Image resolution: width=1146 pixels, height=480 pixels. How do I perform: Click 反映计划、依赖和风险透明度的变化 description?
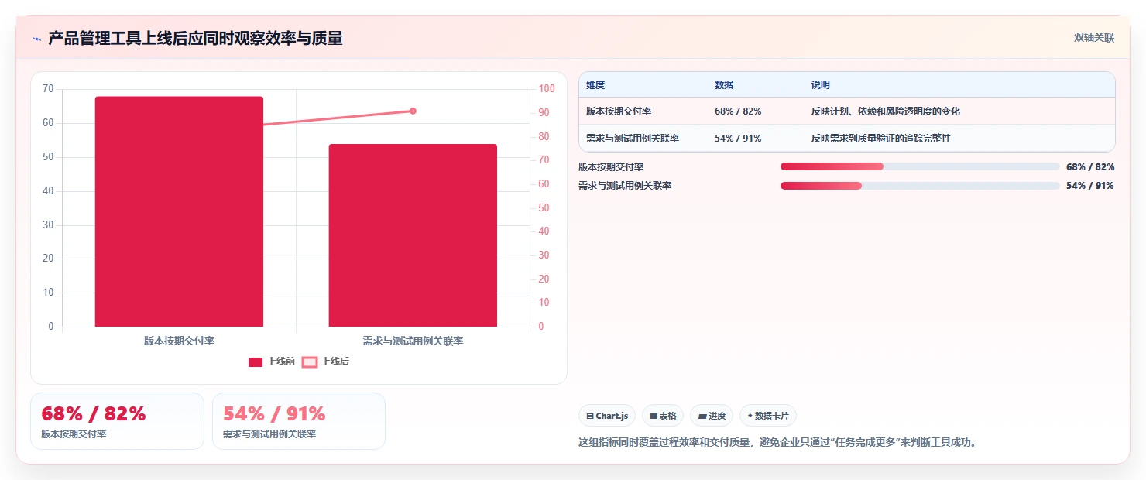click(886, 111)
